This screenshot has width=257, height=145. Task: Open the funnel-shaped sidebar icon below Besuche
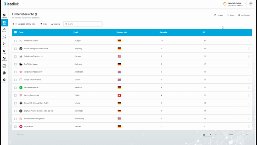(x=4, y=37)
